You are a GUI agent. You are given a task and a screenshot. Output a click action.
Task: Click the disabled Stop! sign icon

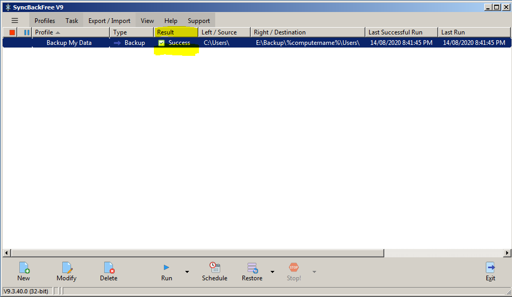[x=294, y=267]
